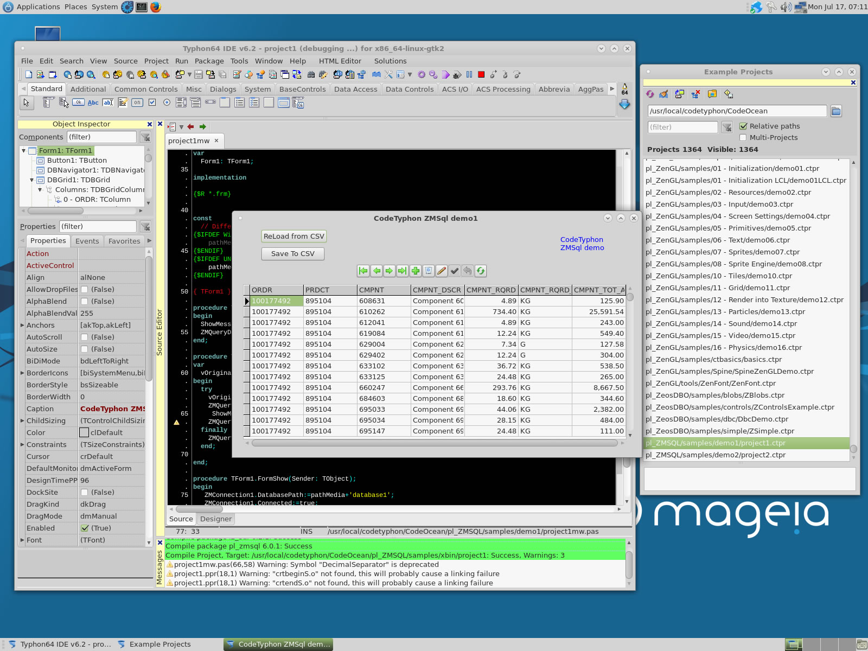Edit current record with pencil icon
This screenshot has width=868, height=651.
442,271
